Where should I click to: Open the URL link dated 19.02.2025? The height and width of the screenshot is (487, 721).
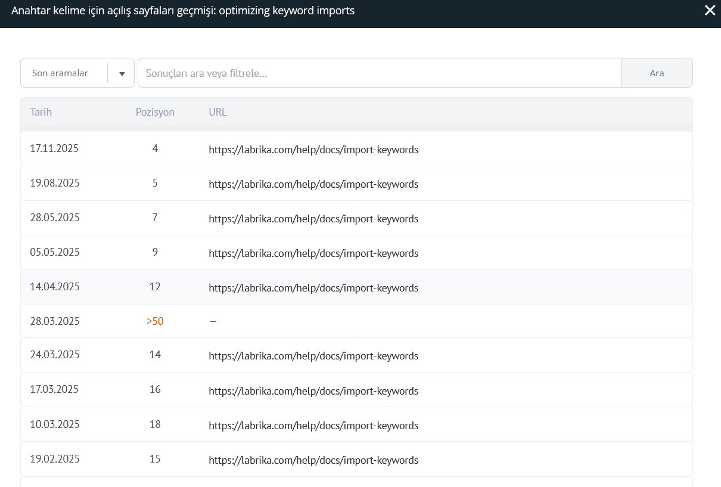point(313,460)
